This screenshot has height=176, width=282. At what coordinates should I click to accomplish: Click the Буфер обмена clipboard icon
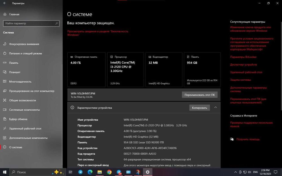[5, 119]
